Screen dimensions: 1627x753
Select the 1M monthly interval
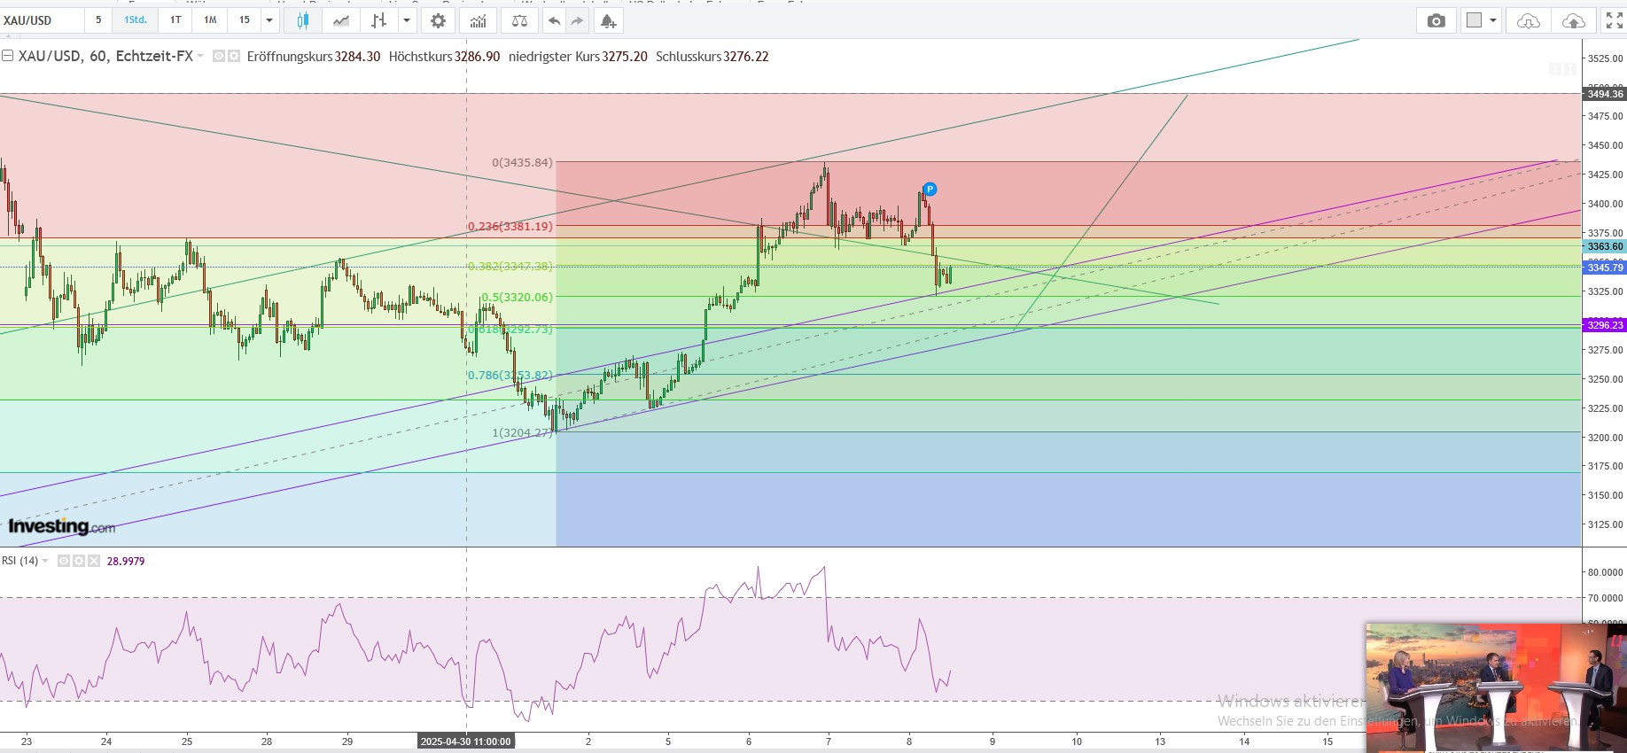[x=210, y=19]
